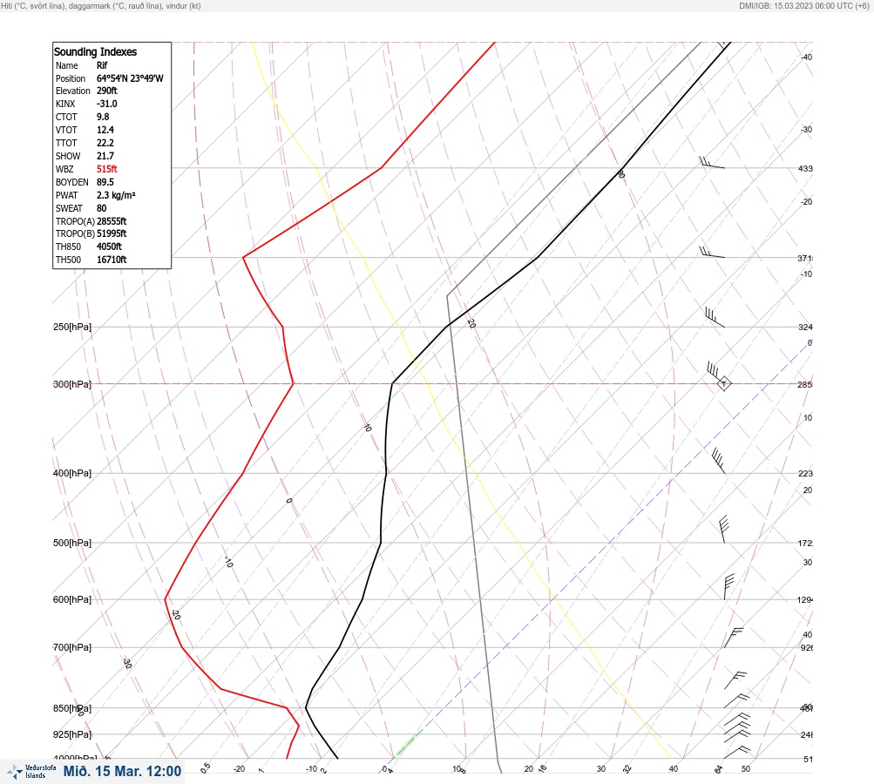Click the wind barb at the 700 hPa level

pos(734,638)
